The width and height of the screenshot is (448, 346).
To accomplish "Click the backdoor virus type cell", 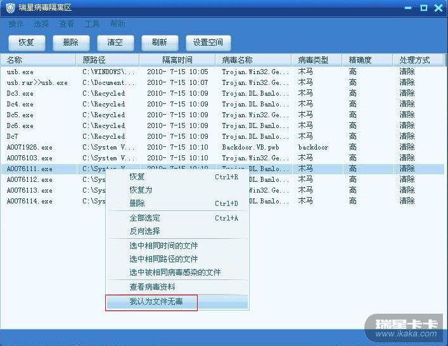I will coord(313,148).
